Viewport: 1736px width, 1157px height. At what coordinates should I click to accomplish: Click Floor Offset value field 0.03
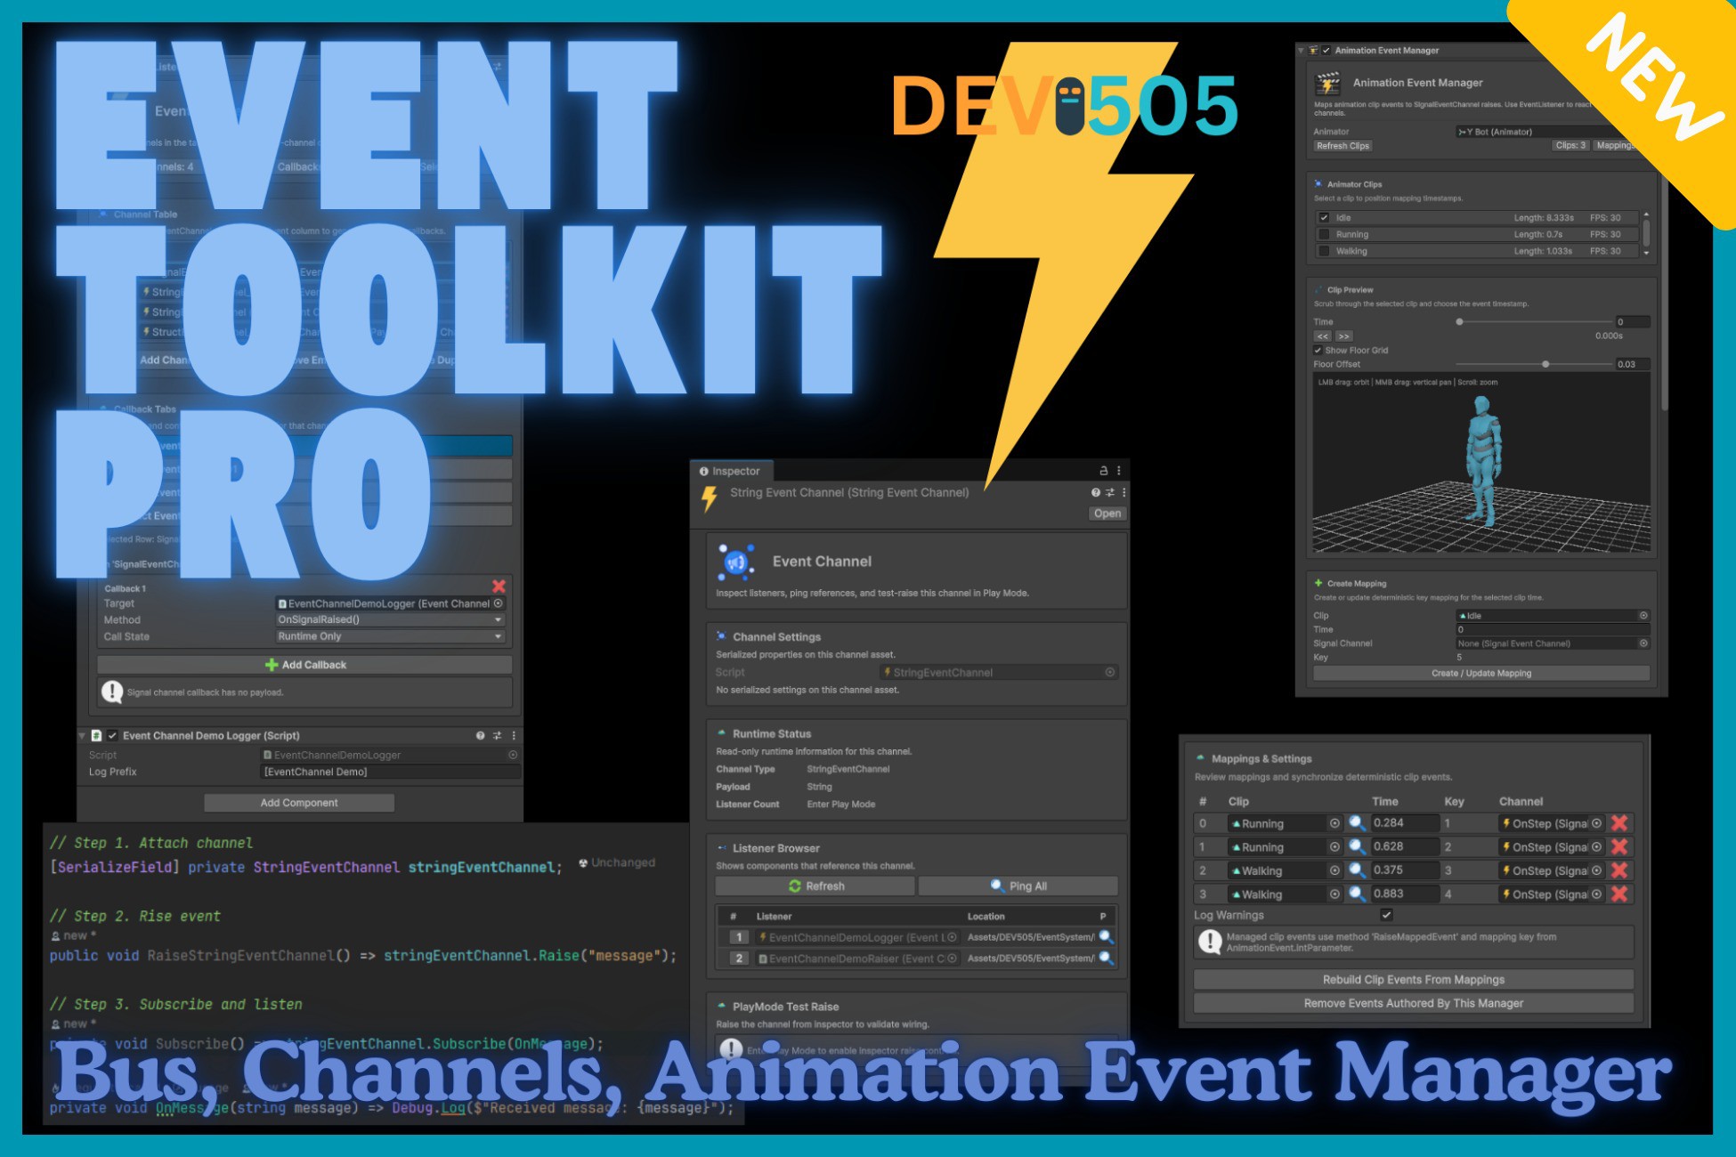pos(1633,364)
